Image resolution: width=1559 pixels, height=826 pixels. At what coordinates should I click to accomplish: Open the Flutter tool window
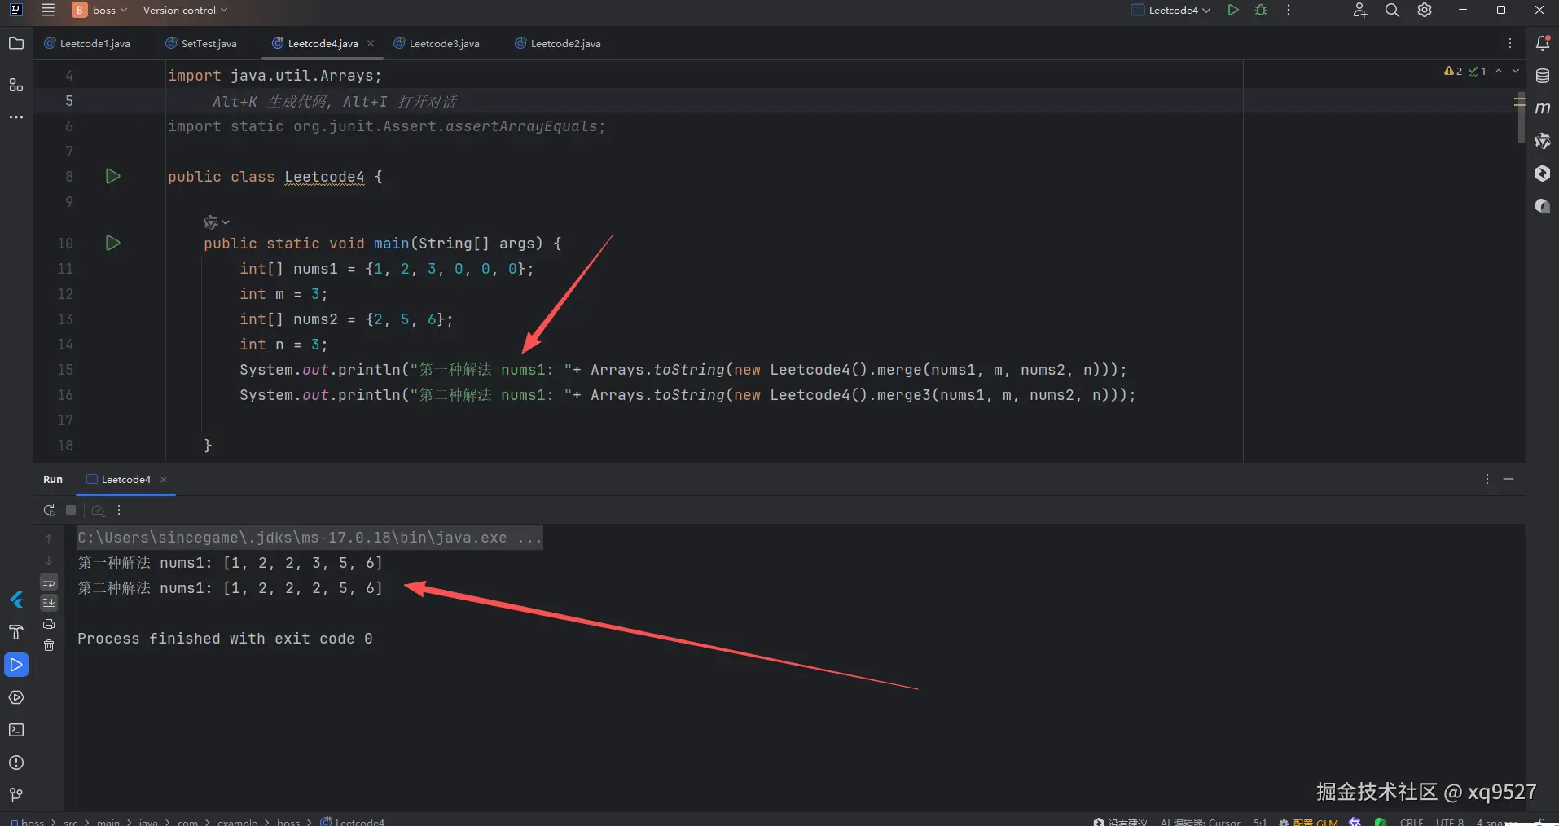point(16,600)
